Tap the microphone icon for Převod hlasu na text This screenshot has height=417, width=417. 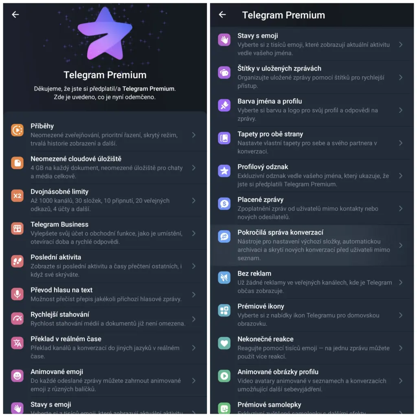point(17,294)
